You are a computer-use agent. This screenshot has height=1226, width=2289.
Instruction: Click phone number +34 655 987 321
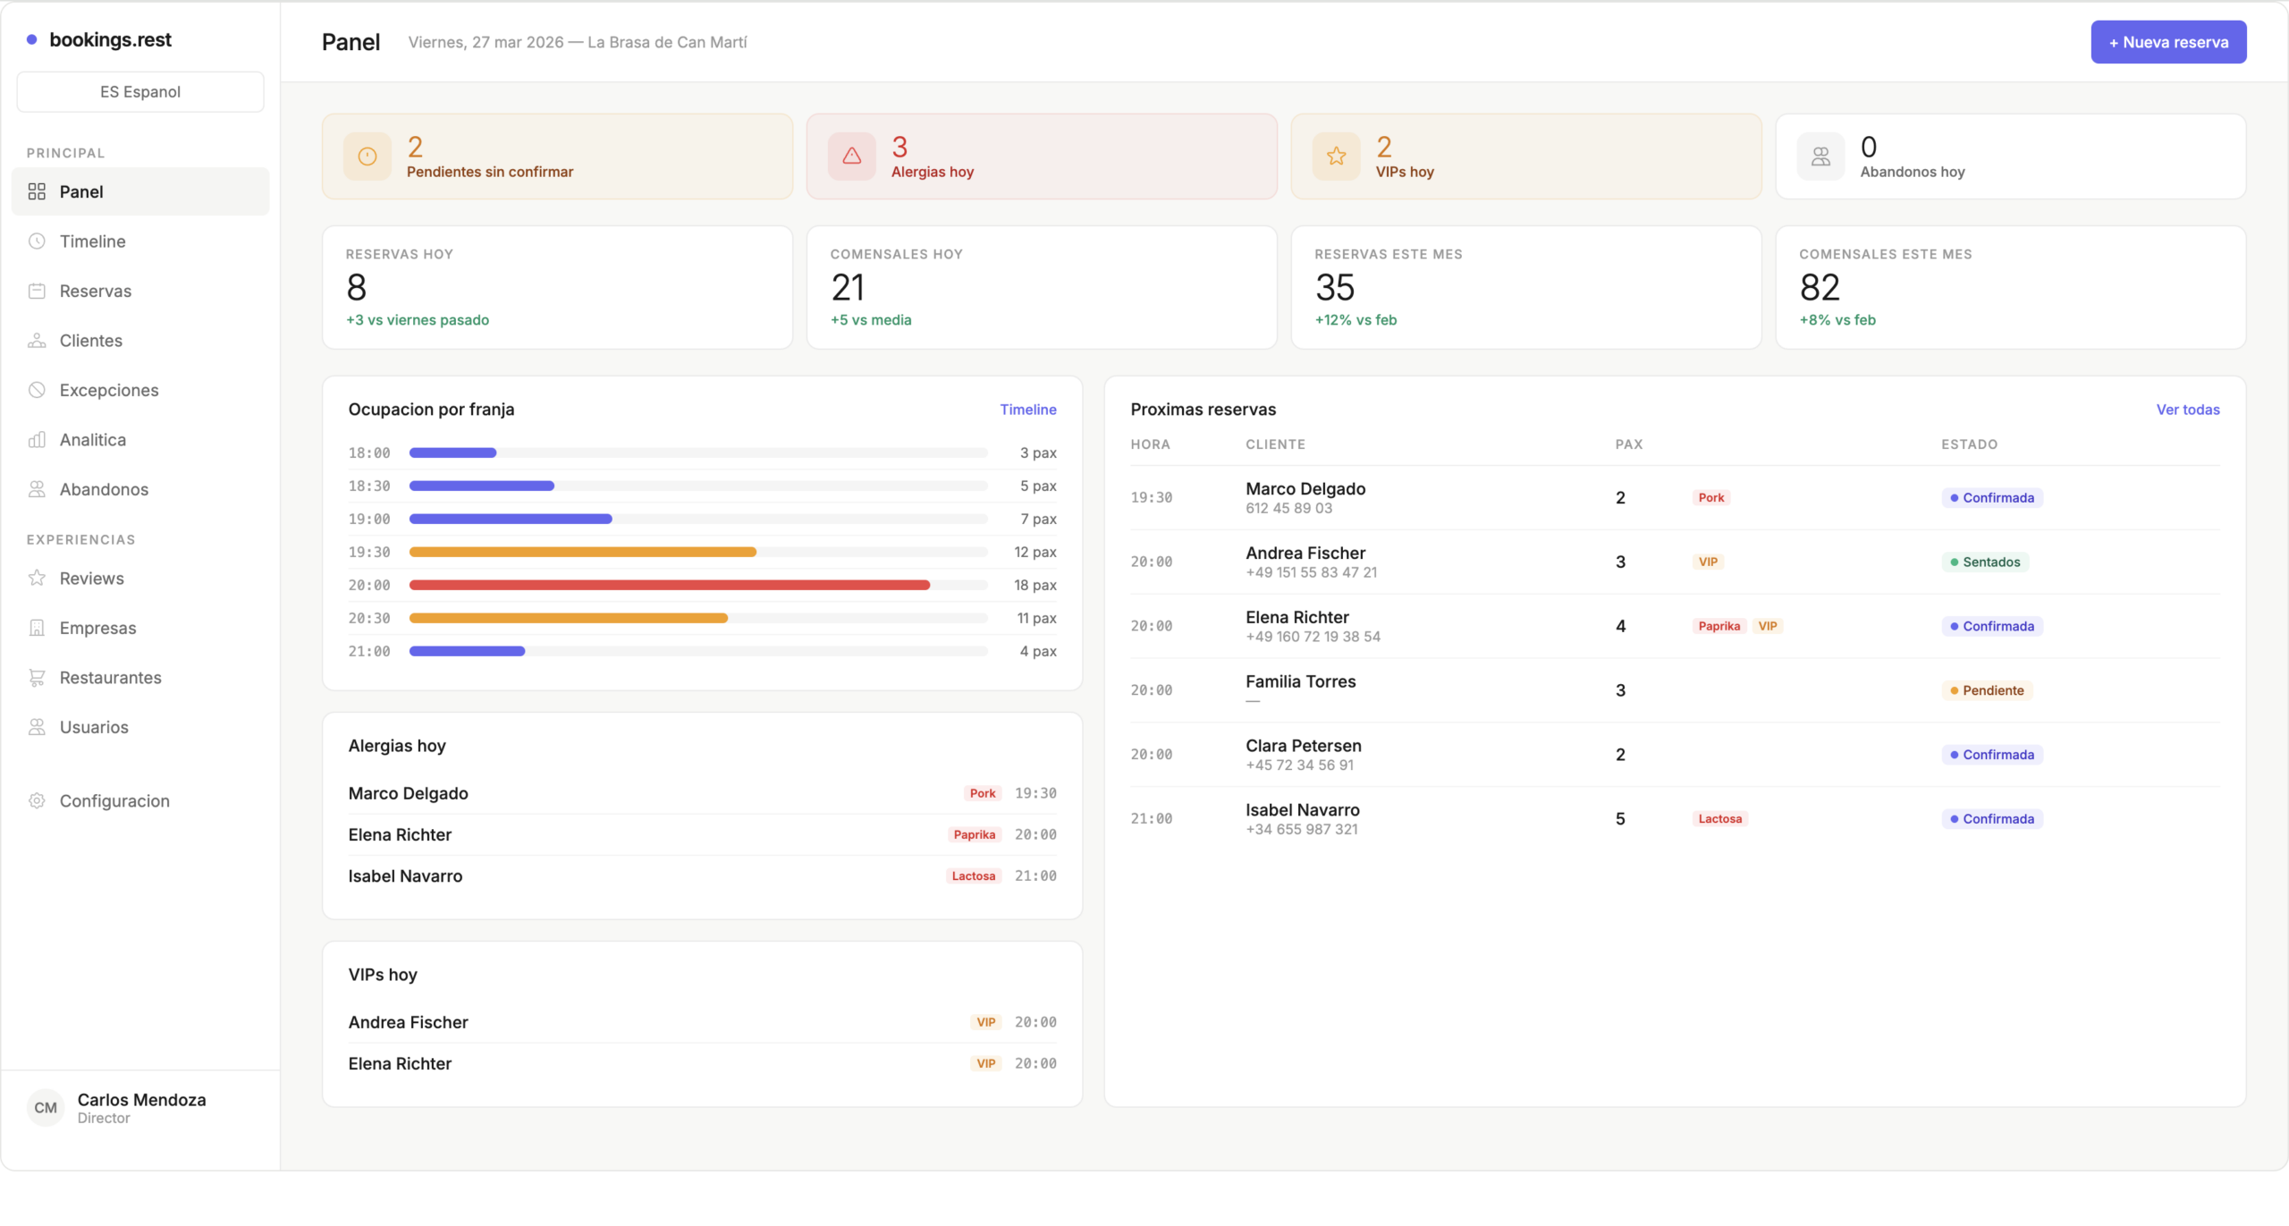(1301, 830)
